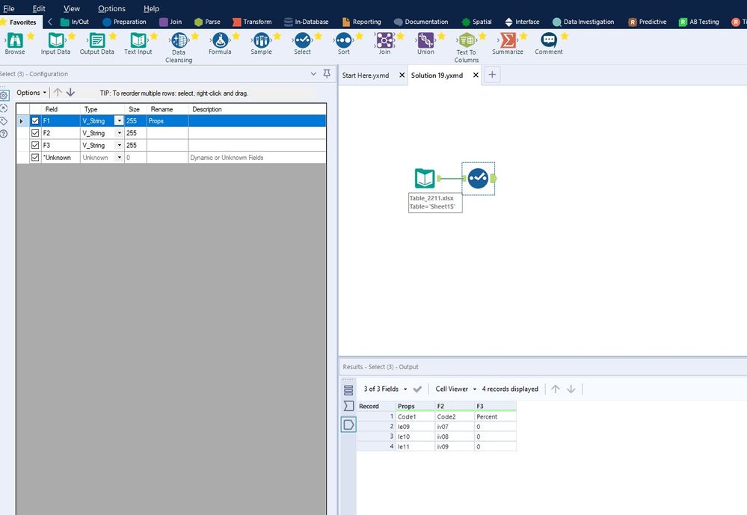Open the Type dropdown for F1
747x515 pixels.
[x=118, y=121]
